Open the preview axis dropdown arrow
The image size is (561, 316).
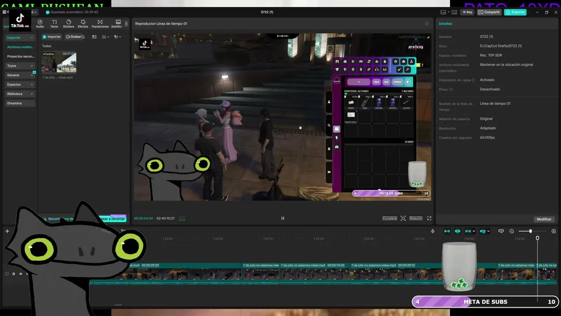click(x=488, y=231)
